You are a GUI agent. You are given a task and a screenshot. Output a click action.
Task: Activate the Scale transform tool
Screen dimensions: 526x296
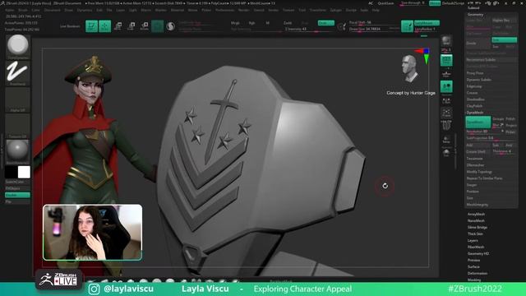(x=131, y=26)
